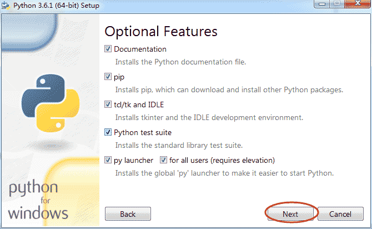Uncheck the Python test suite option
The width and height of the screenshot is (372, 229).
tap(108, 132)
